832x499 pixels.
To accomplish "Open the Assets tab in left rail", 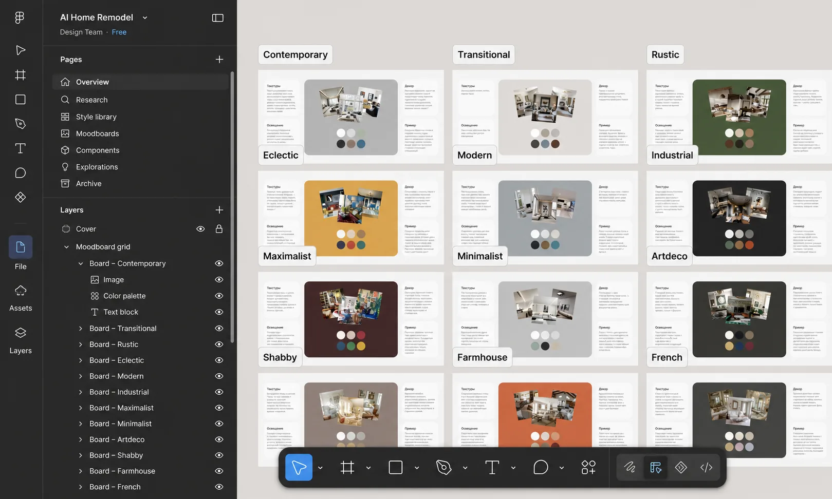I will 21,298.
